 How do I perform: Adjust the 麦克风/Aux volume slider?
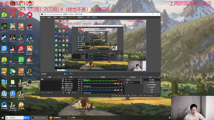pyautogui.click(x=100, y=83)
